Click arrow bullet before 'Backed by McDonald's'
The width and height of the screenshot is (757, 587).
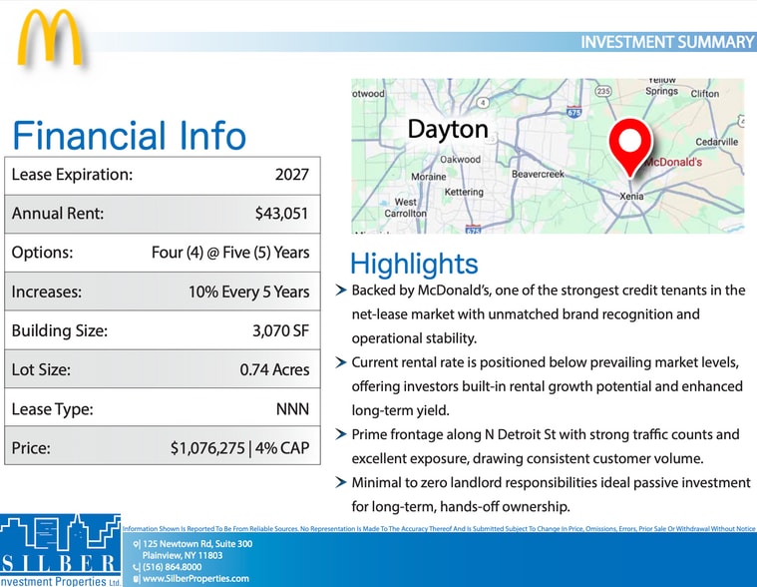(x=342, y=292)
